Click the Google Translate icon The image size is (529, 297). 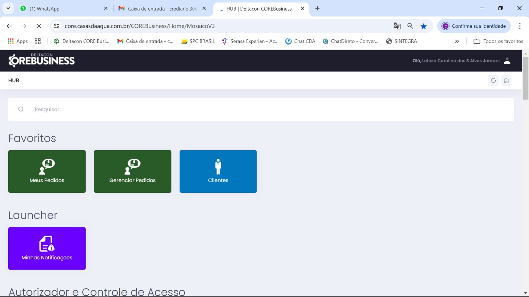[x=397, y=26]
